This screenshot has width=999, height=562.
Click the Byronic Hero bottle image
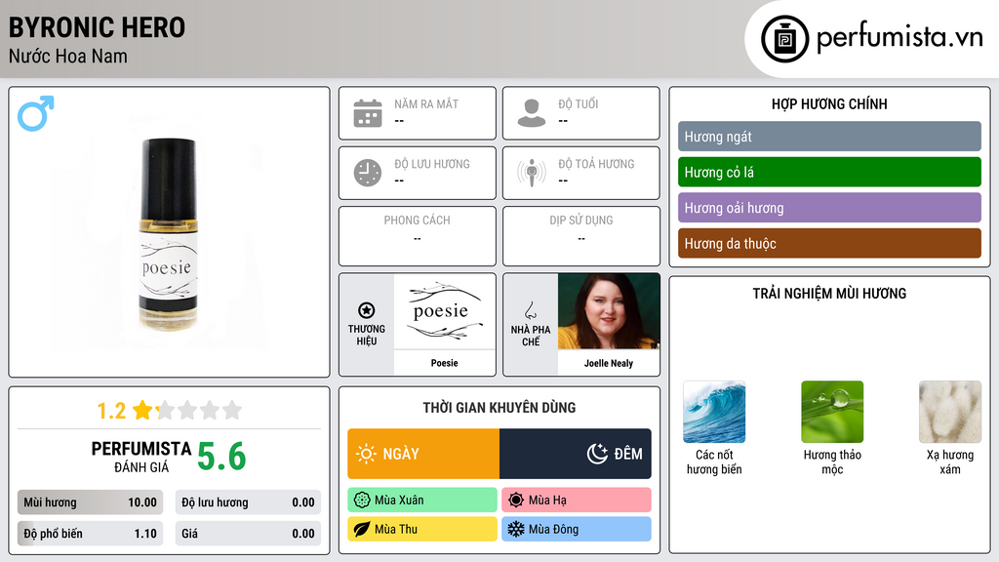coord(168,234)
